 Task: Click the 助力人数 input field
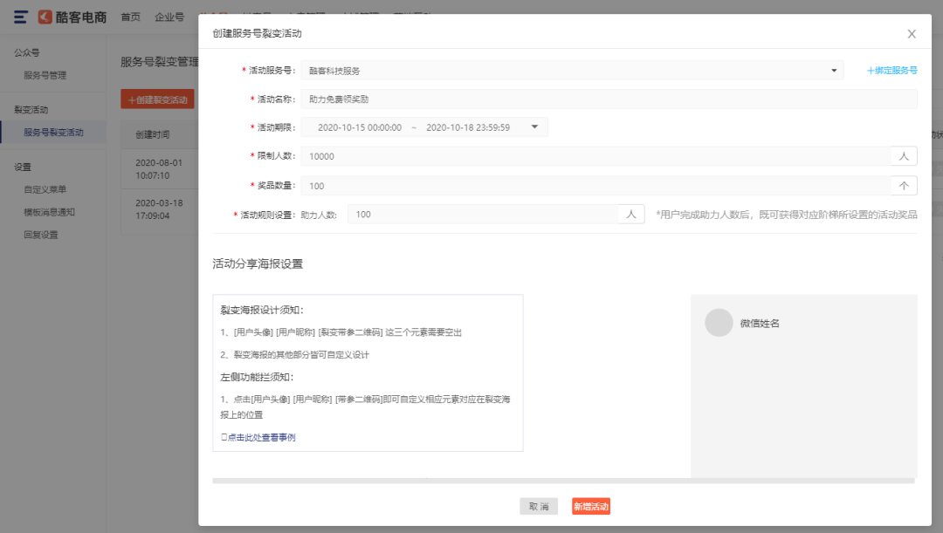(x=483, y=215)
